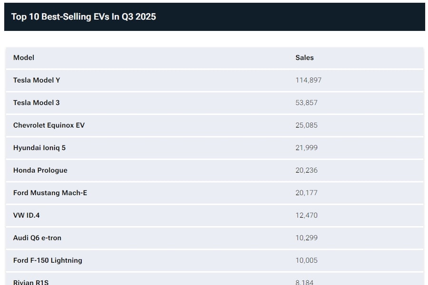
Task: Click the Model column header
Action: click(x=24, y=57)
